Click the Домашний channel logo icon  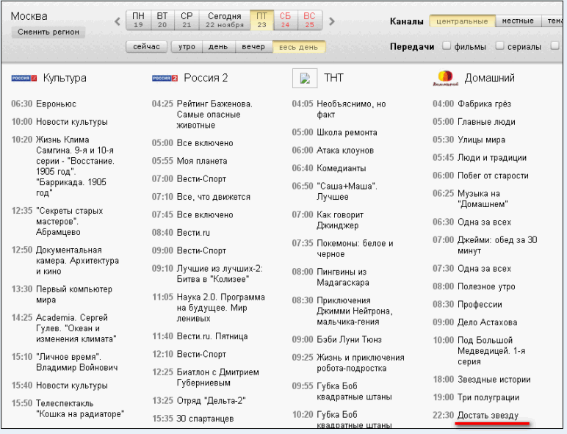point(445,77)
